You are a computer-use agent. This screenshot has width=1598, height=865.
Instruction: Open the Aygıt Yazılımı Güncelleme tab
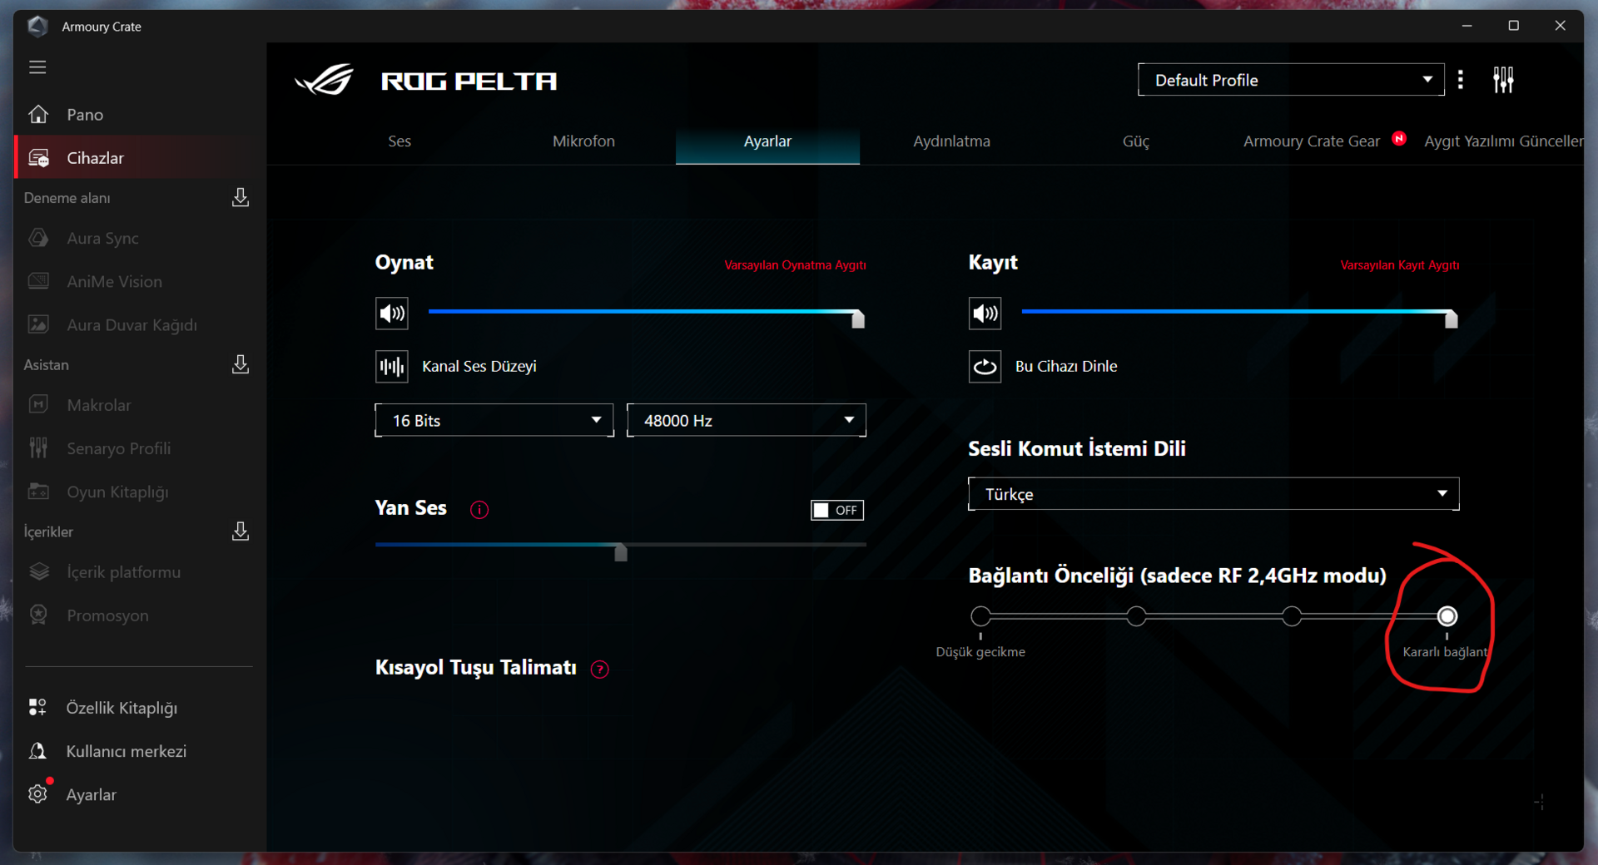(1503, 141)
